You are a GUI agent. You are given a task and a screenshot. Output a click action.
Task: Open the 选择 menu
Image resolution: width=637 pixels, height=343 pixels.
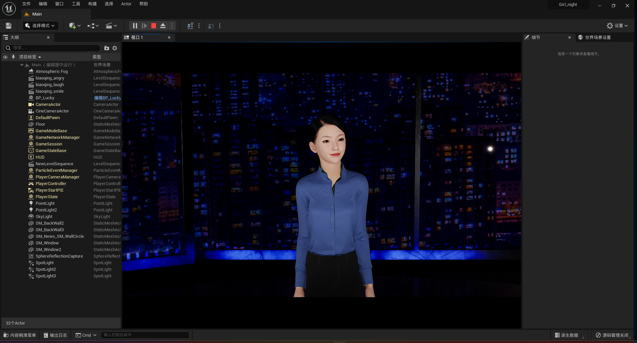(109, 4)
